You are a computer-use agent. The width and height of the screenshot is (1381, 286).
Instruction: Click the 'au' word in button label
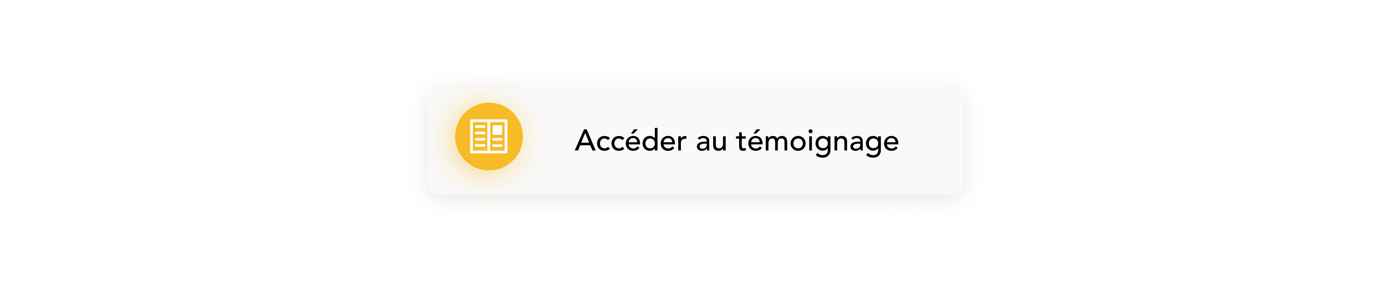tap(712, 143)
